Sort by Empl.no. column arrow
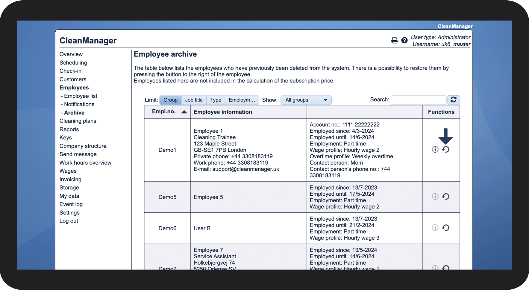The width and height of the screenshot is (529, 290). pos(184,112)
